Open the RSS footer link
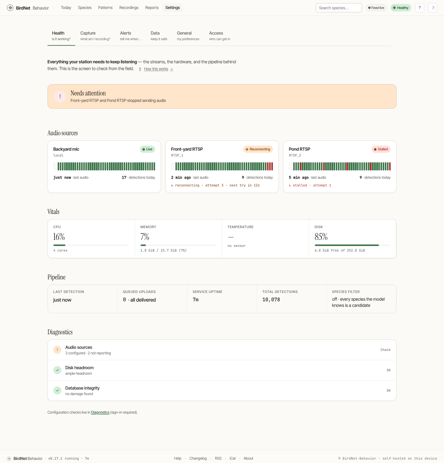Screen dimensions: 444x463 coord(218,458)
